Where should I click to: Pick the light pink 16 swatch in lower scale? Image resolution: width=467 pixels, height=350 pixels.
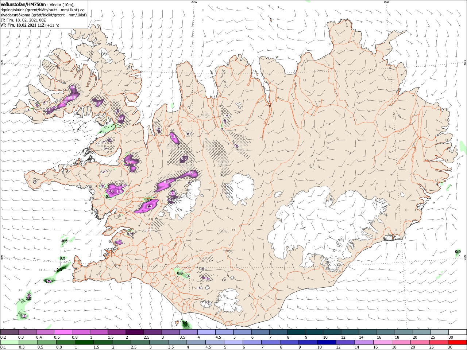383,342
